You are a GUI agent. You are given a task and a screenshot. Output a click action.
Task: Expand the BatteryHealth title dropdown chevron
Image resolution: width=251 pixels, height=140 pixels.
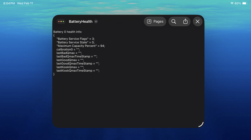pos(96,21)
